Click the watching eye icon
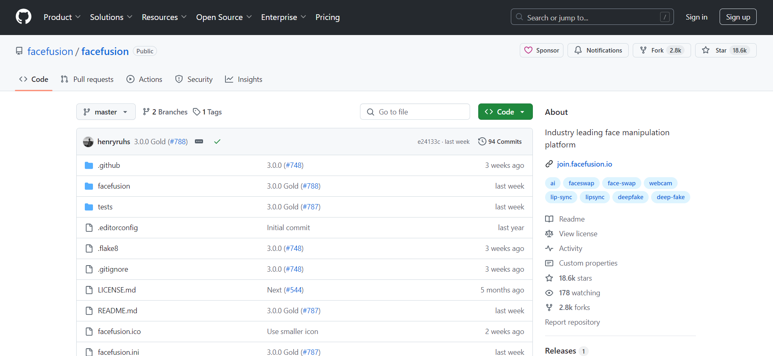773x356 pixels. (549, 292)
